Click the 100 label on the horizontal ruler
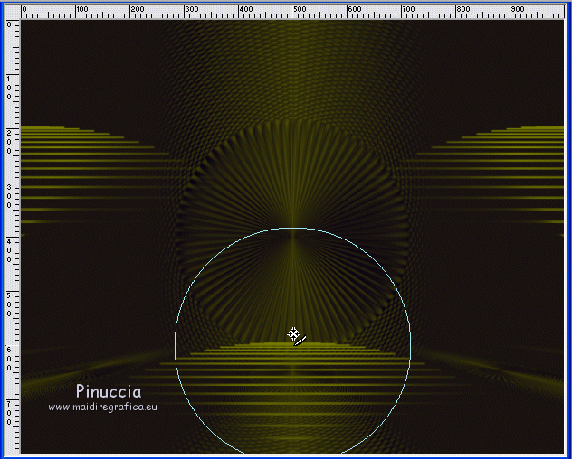Screen dimensions: 572x459 click(82, 9)
